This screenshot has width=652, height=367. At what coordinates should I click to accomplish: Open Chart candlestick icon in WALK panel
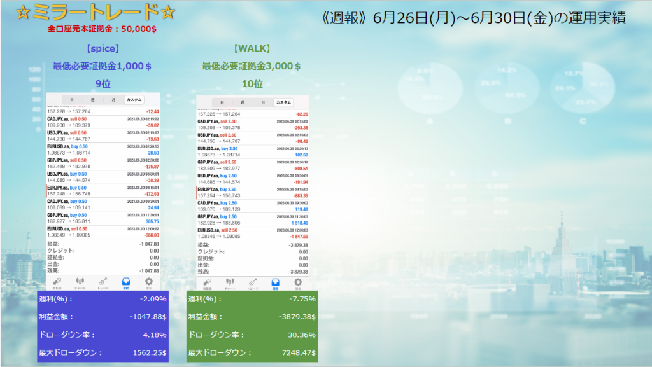pyautogui.click(x=230, y=282)
